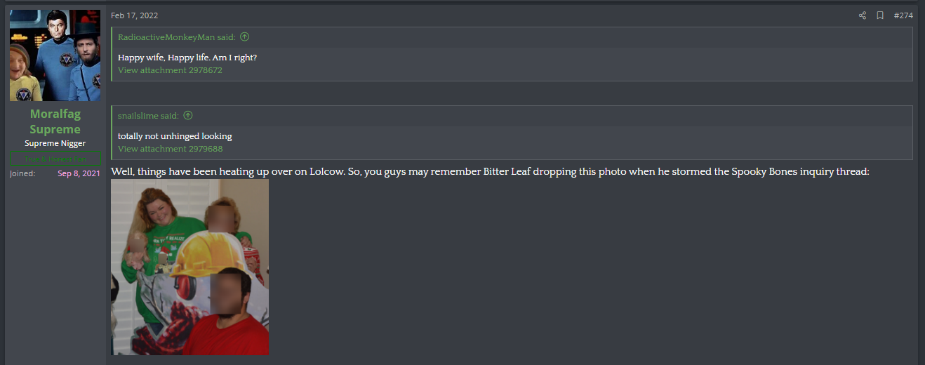The image size is (925, 365).
Task: Bookmark this post using the bookmark icon
Action: [x=880, y=15]
